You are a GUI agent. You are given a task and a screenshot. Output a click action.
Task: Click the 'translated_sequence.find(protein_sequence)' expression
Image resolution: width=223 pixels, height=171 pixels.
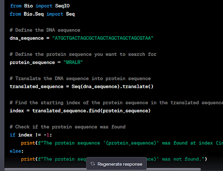click(x=91, y=111)
